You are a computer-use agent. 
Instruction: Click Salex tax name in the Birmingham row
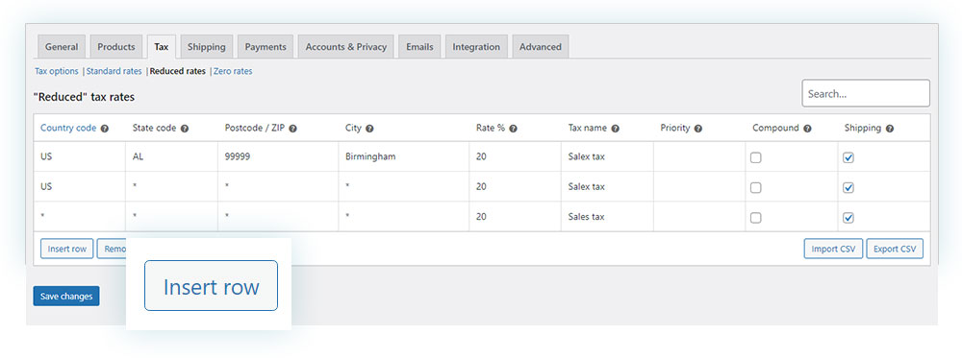tap(607, 156)
